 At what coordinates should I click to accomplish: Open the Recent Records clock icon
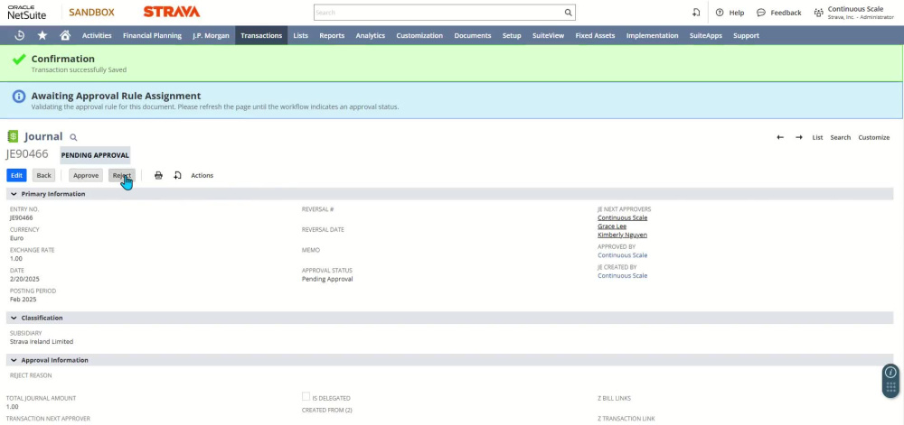(20, 35)
